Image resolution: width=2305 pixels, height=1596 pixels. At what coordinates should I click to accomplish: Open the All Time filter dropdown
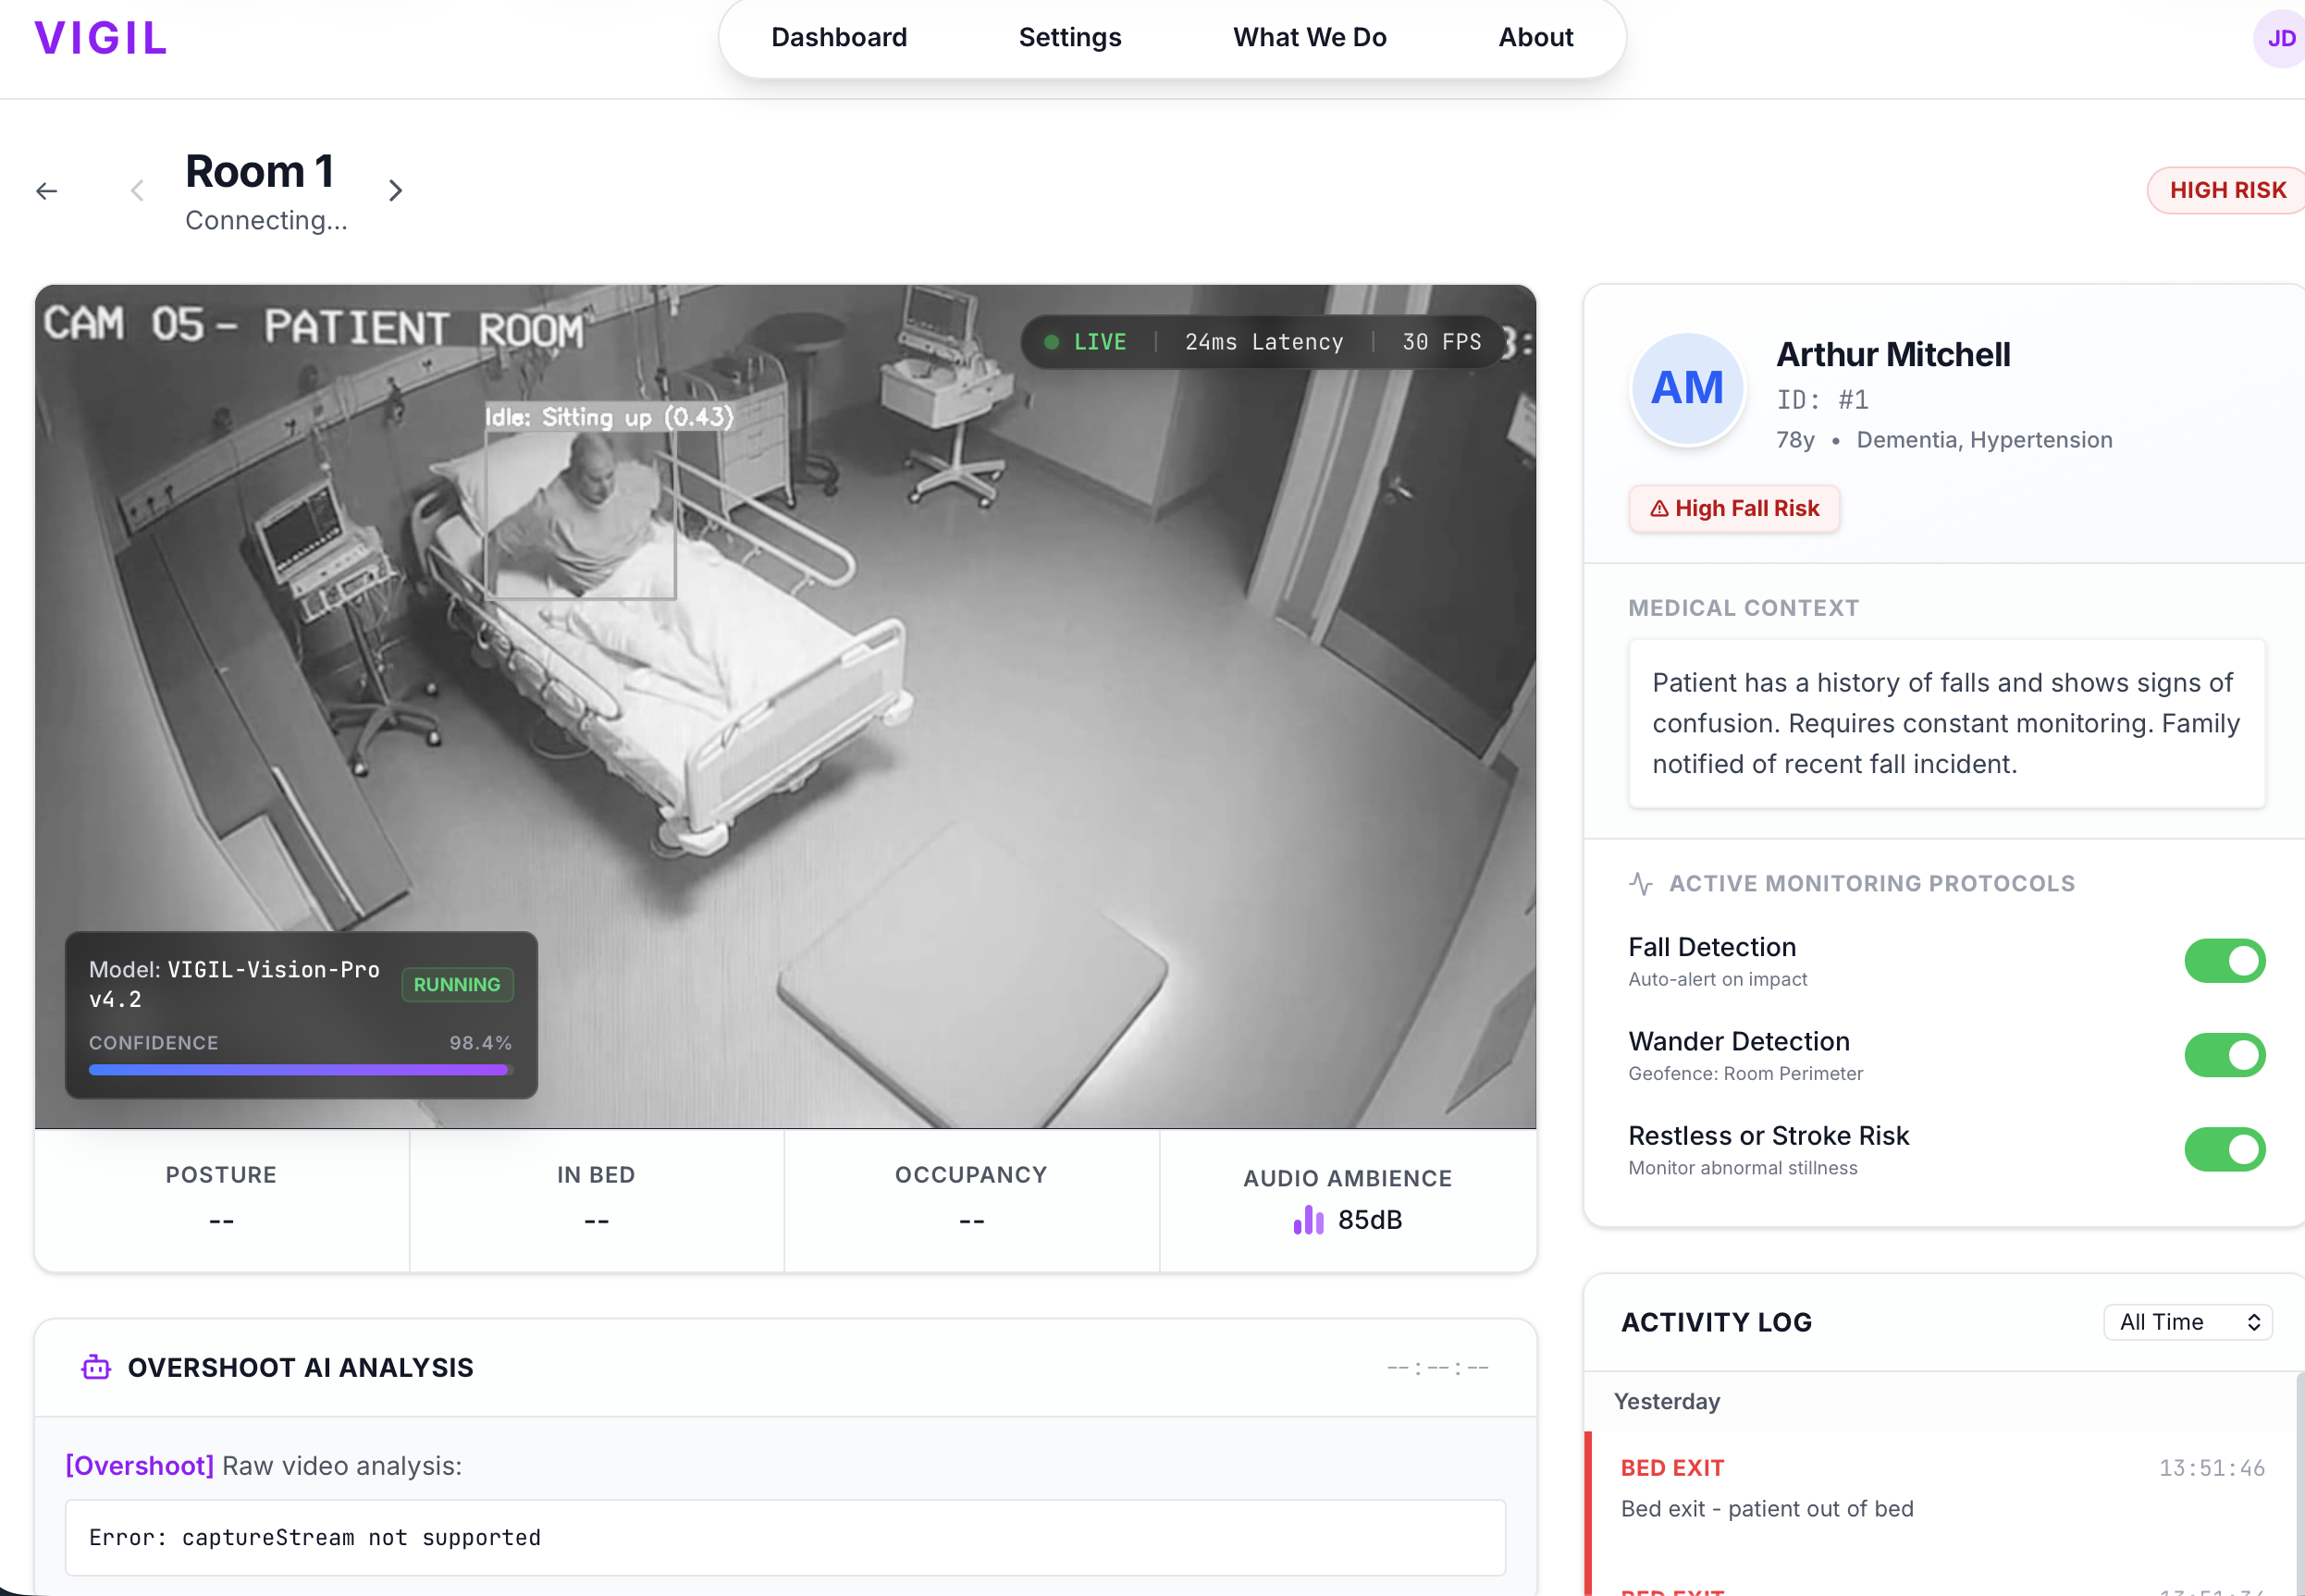(2187, 1322)
